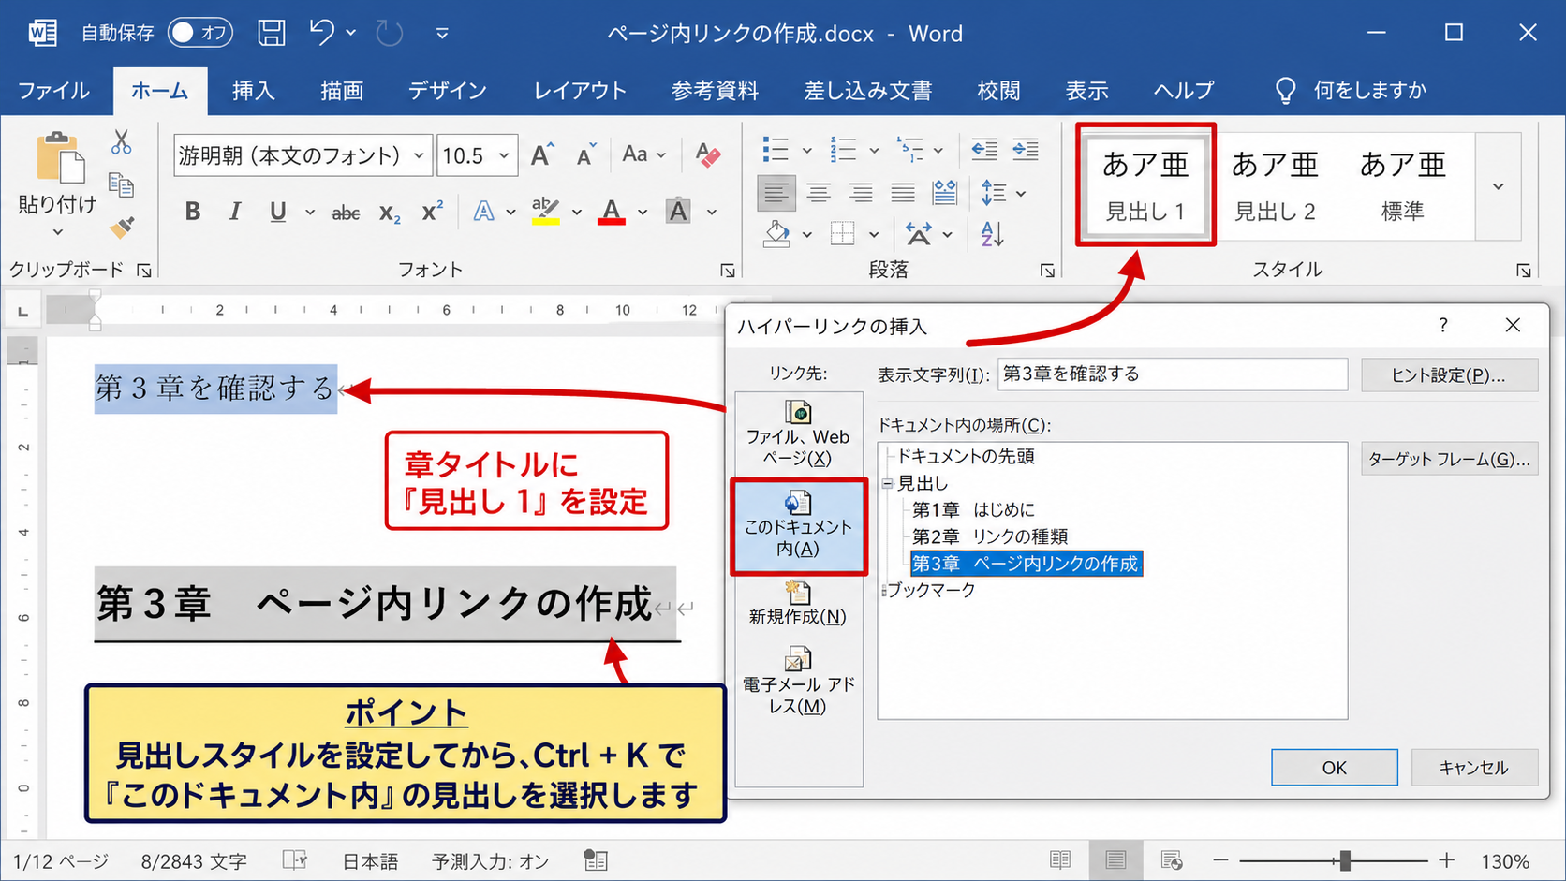Apply yellow text highlight color
This screenshot has height=881, width=1566.
(x=545, y=212)
